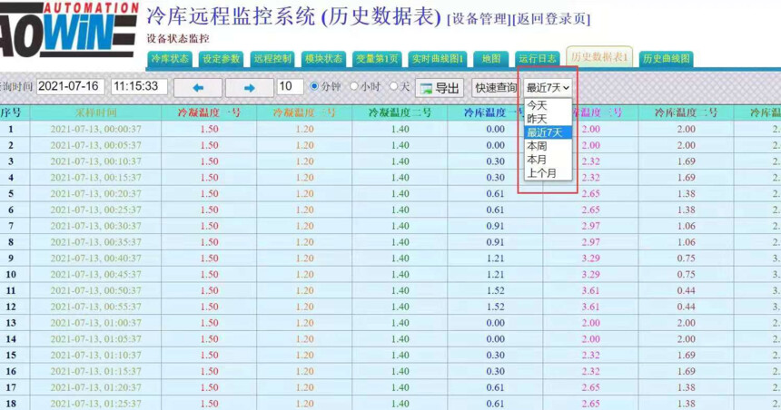Choose 本月 from the dropdown list
Viewport: 781px width, 410px height.
pos(548,160)
